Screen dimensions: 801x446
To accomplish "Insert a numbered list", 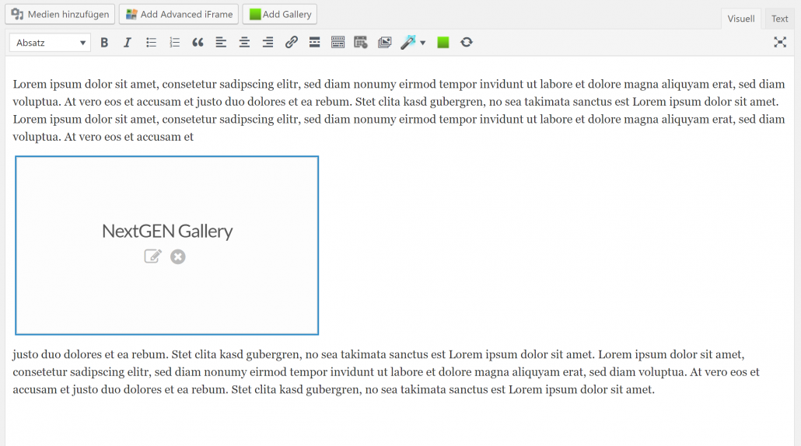I will (x=175, y=43).
